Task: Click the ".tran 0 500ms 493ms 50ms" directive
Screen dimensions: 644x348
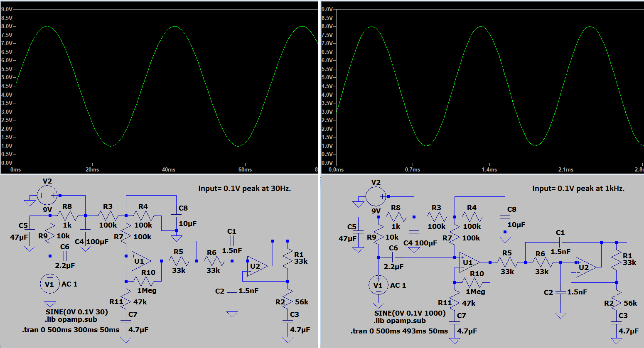Action: 399,331
